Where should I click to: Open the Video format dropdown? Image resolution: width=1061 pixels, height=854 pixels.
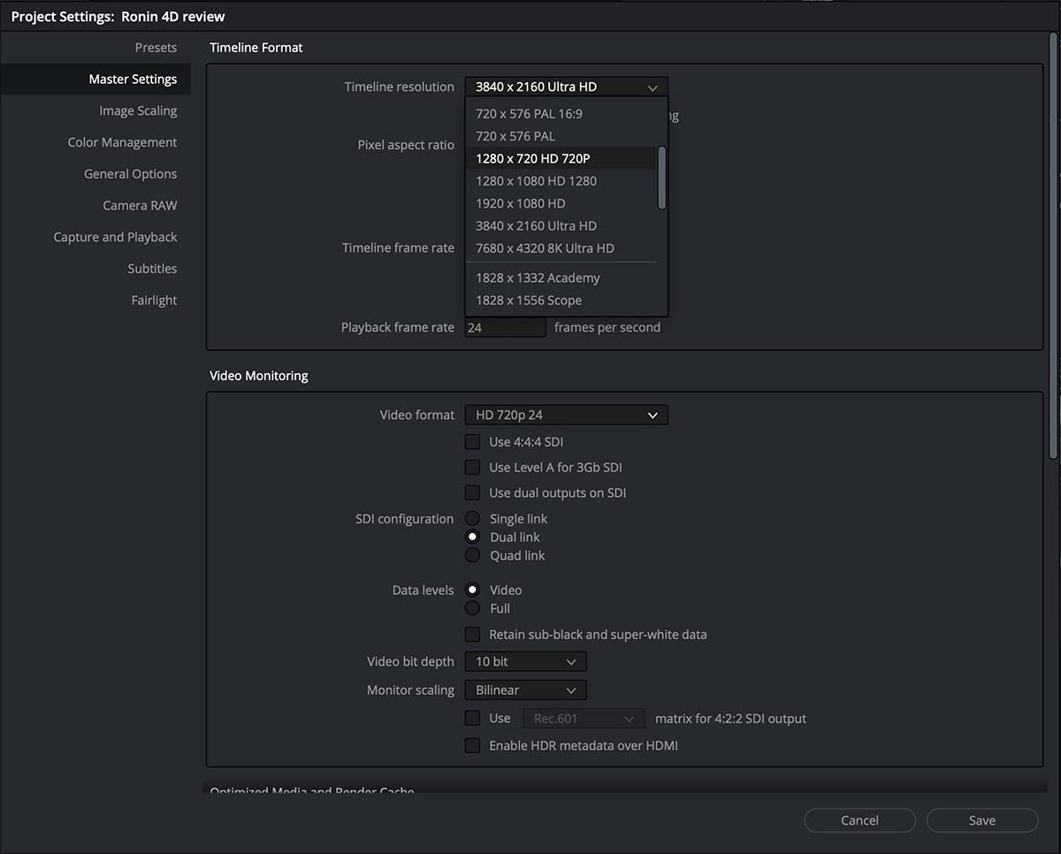pos(566,415)
